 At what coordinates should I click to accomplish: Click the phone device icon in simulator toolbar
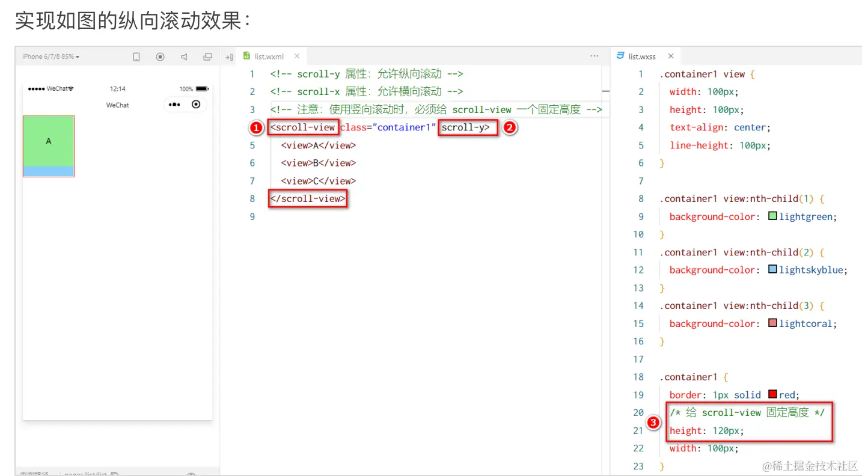pos(136,56)
